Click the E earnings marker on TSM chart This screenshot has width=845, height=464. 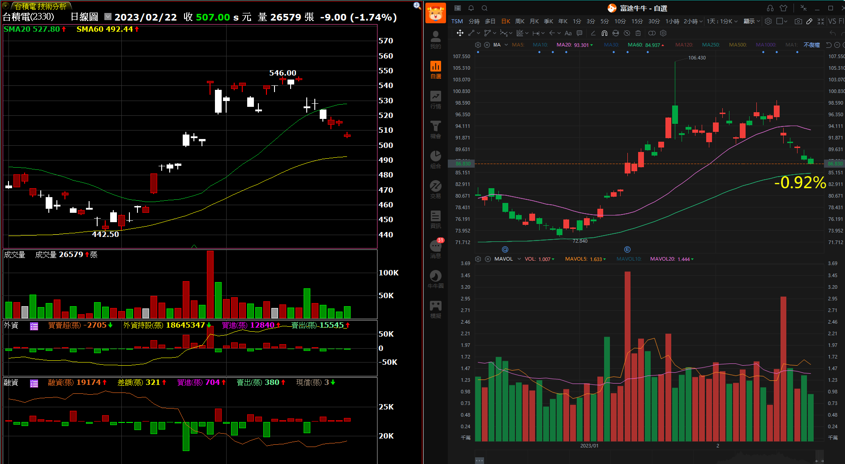[x=627, y=249]
